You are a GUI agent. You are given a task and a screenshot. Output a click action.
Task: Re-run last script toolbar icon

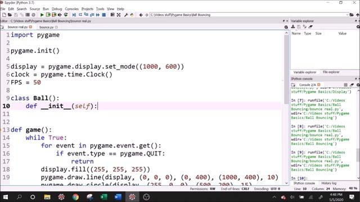66,15
